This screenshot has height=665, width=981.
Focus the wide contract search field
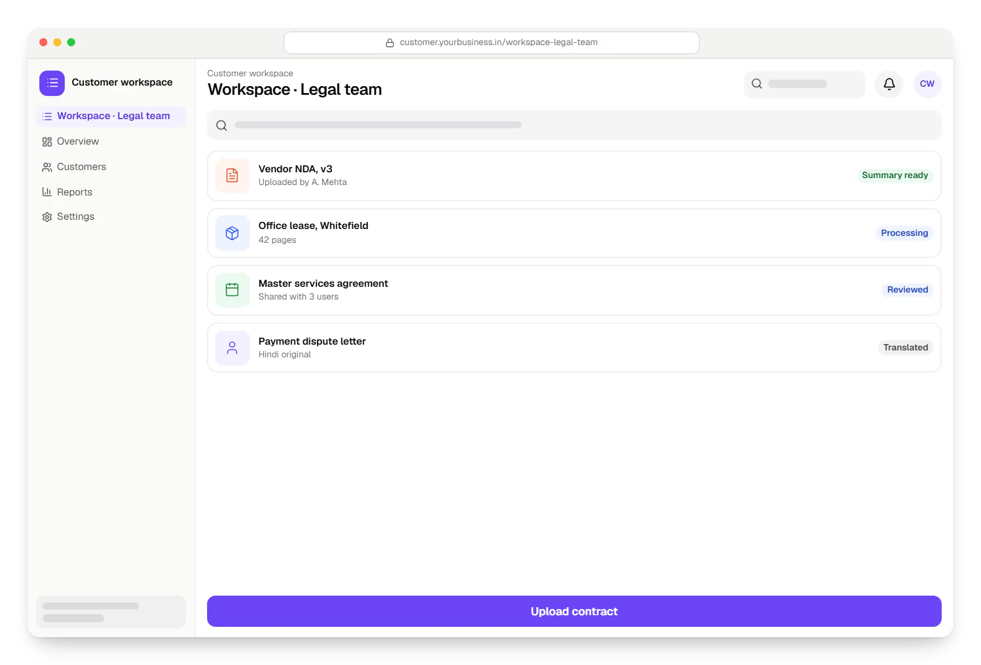[x=574, y=125]
